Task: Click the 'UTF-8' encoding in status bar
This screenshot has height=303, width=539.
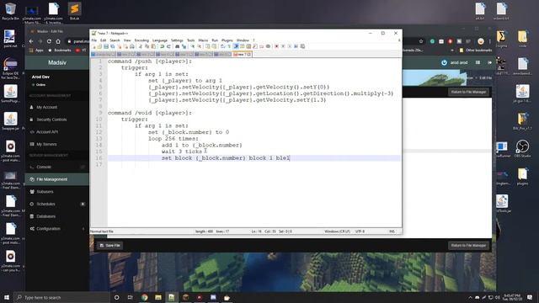Action: coord(360,231)
